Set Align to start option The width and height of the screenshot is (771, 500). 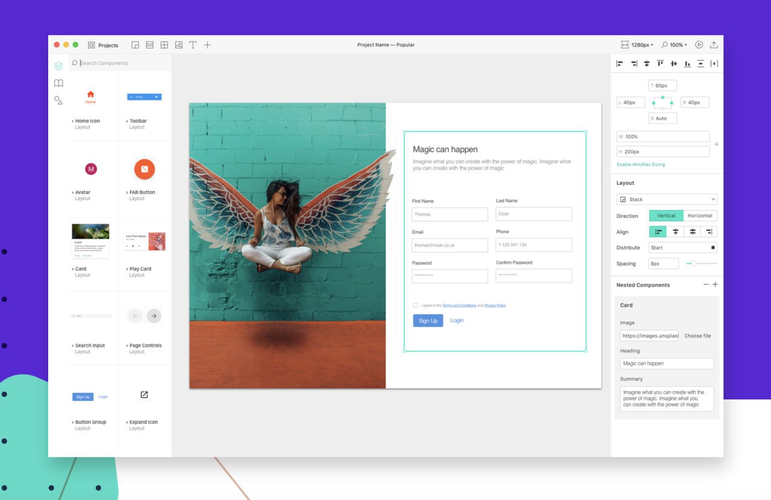point(658,232)
